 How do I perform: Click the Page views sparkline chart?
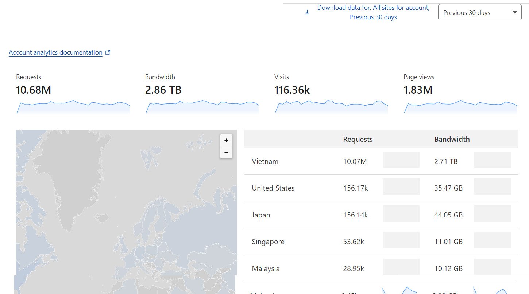click(x=460, y=107)
